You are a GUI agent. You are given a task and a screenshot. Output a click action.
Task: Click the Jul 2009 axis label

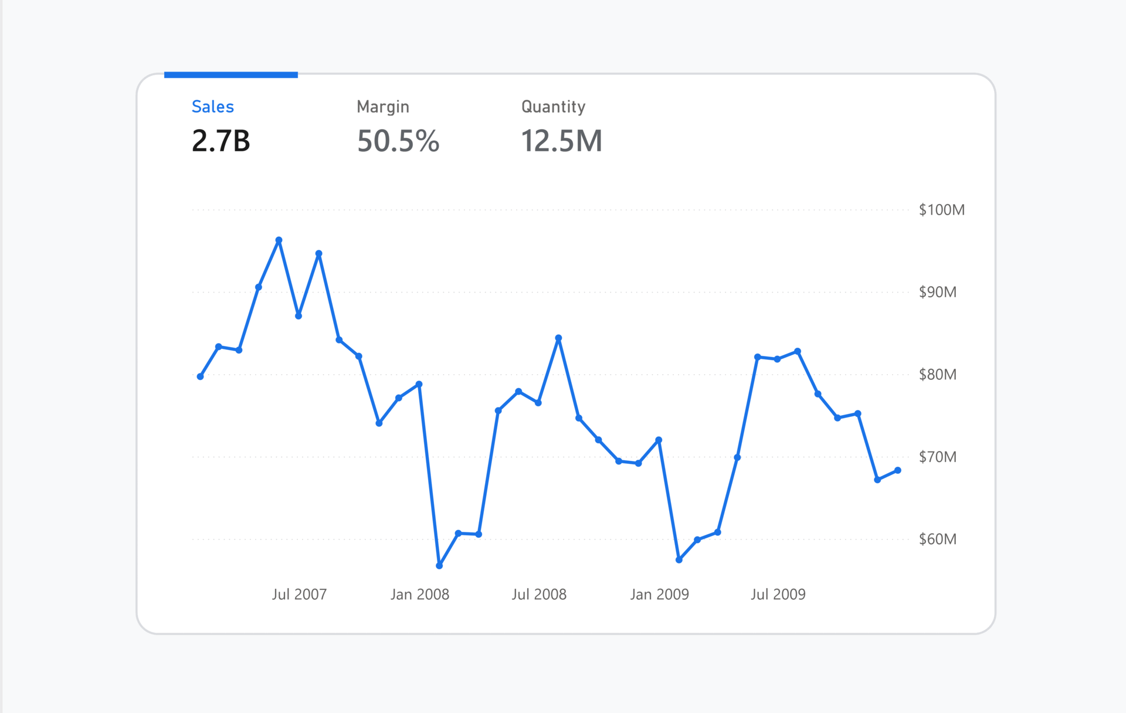coord(778,595)
